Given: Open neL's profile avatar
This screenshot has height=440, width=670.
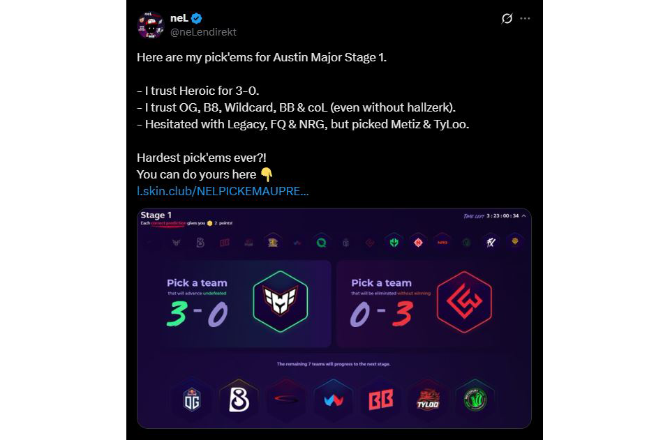Looking at the screenshot, I should point(151,24).
